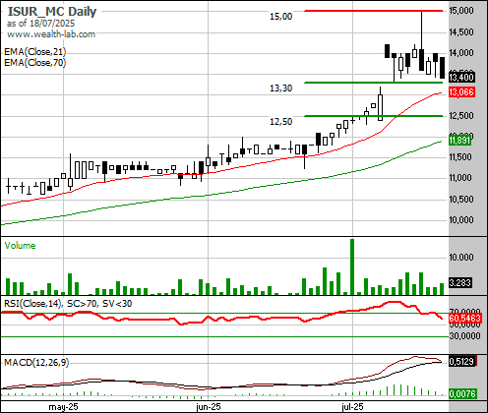Click the 'as of 18/07/2025' date label
Viewport: 488px width, 413px height.
tap(40, 24)
